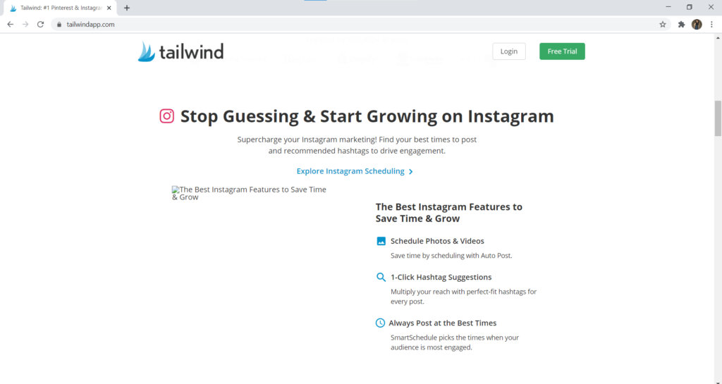The height and width of the screenshot is (384, 722).
Task: Click the Instagram icon beside the headline
Action: pyautogui.click(x=166, y=116)
